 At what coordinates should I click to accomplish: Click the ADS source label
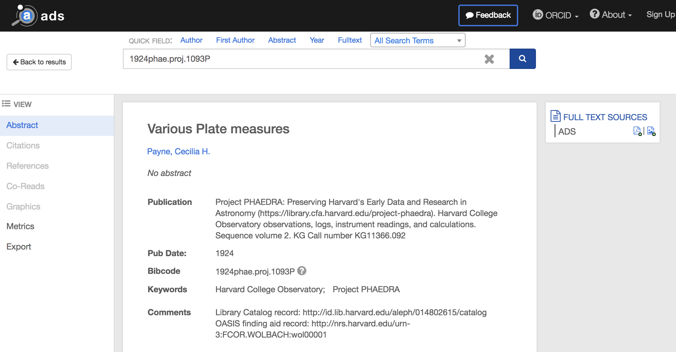pos(567,132)
